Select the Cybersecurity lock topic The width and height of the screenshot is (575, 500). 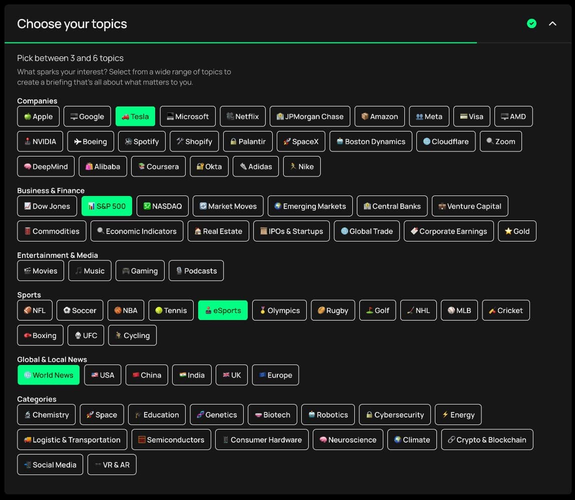[x=395, y=414]
